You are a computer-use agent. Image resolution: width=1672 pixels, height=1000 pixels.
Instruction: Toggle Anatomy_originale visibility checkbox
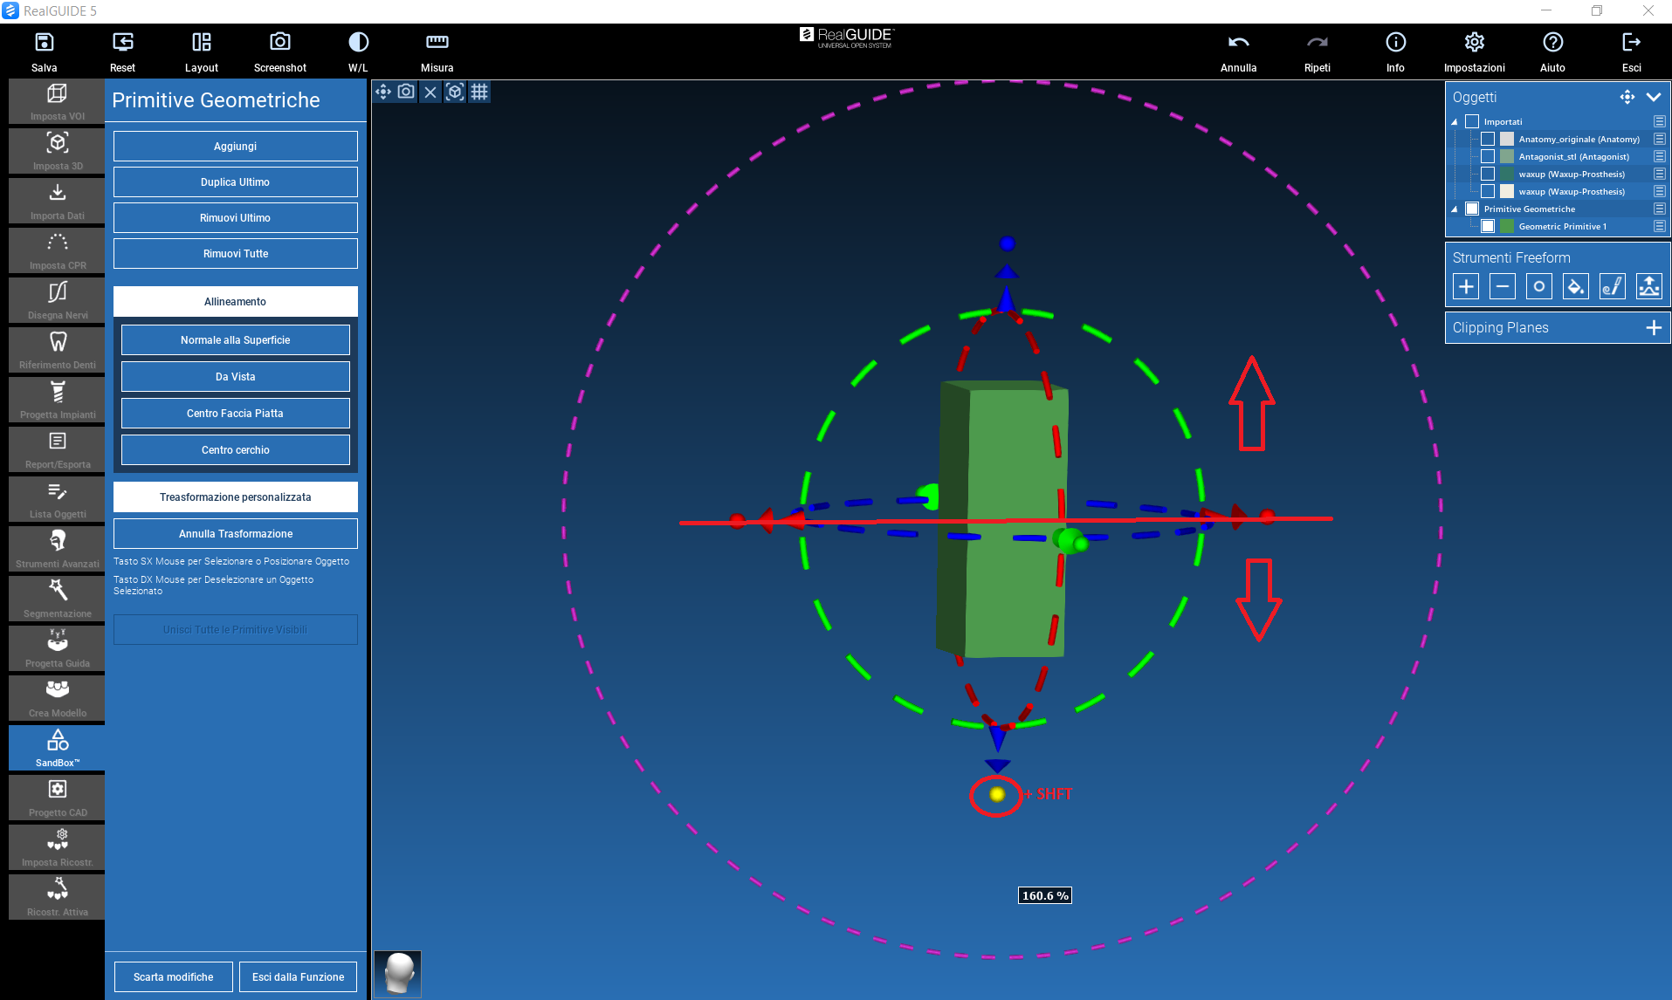pos(1488,139)
